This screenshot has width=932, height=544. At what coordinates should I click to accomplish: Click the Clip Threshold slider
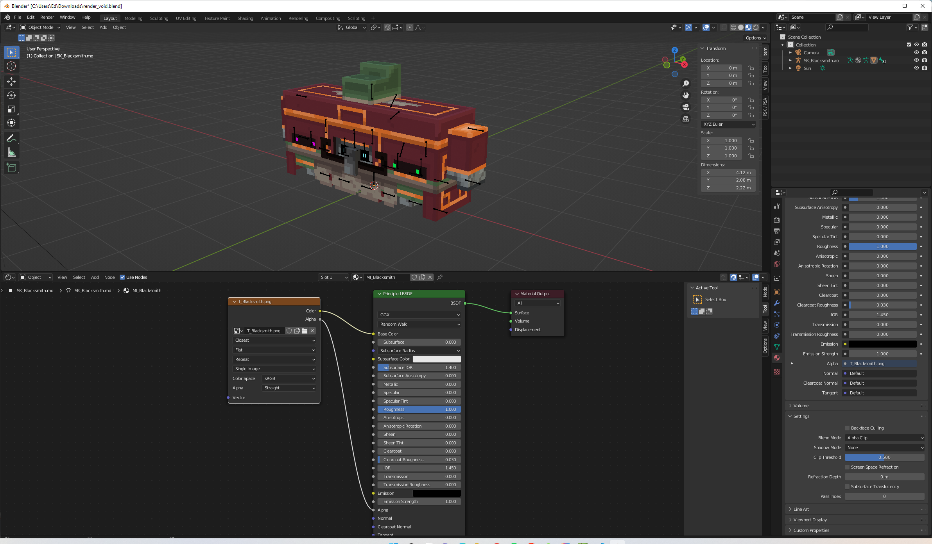[884, 457]
